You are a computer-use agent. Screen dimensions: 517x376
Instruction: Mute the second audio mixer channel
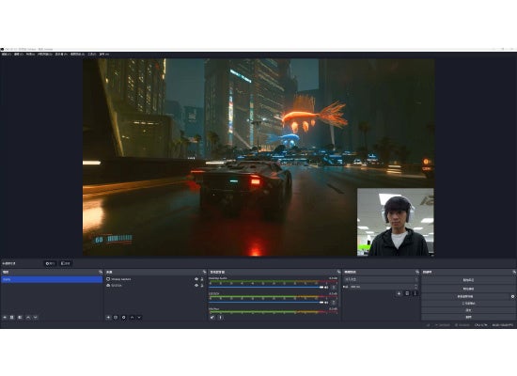tap(327, 302)
